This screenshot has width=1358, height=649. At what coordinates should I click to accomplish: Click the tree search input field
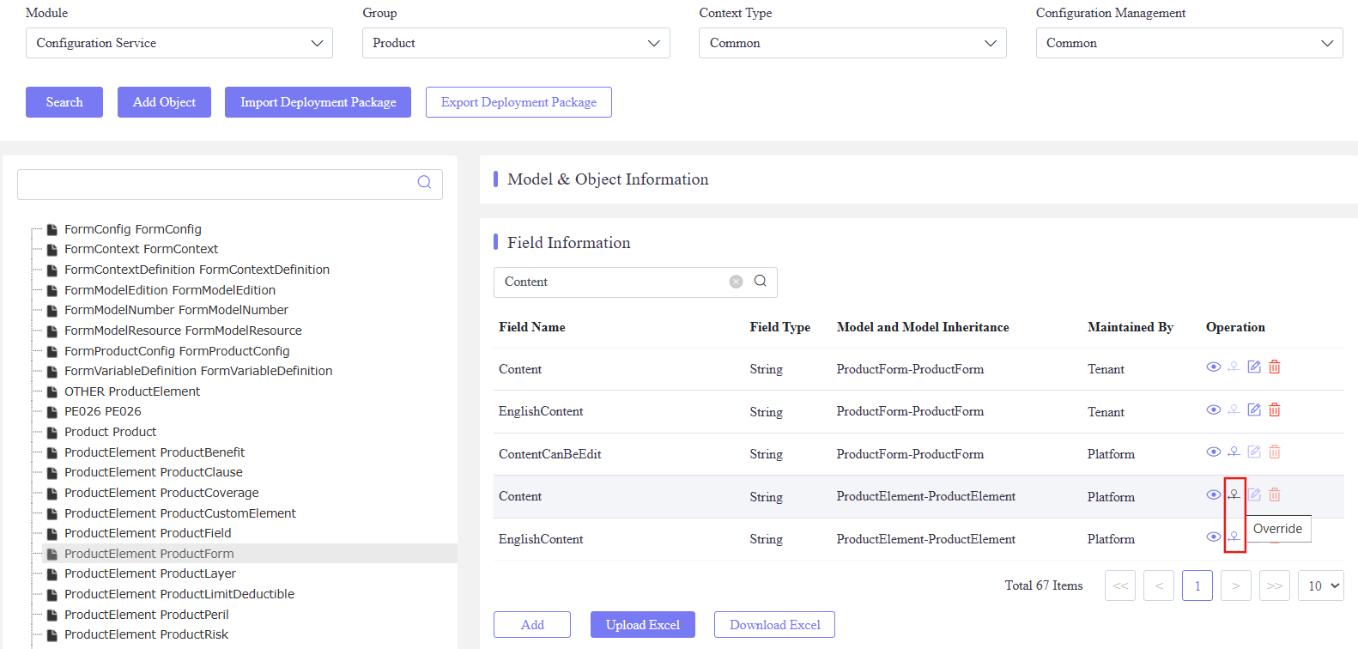215,184
